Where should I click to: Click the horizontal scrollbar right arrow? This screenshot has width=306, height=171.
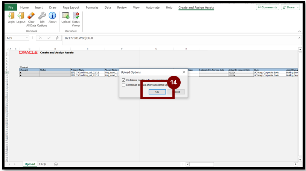pyautogui.click(x=296, y=164)
